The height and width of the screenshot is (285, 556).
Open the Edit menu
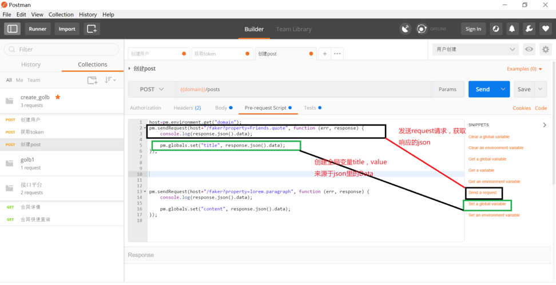[21, 14]
